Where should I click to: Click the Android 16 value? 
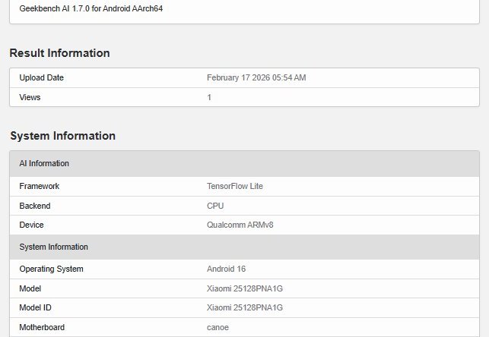[227, 269]
